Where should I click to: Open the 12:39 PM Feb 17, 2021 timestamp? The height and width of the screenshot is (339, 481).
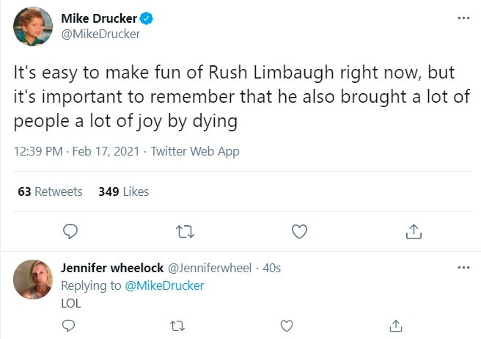click(76, 151)
